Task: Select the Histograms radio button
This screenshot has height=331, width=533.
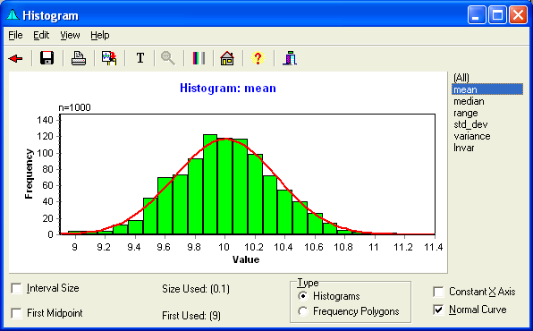Action: click(x=302, y=296)
